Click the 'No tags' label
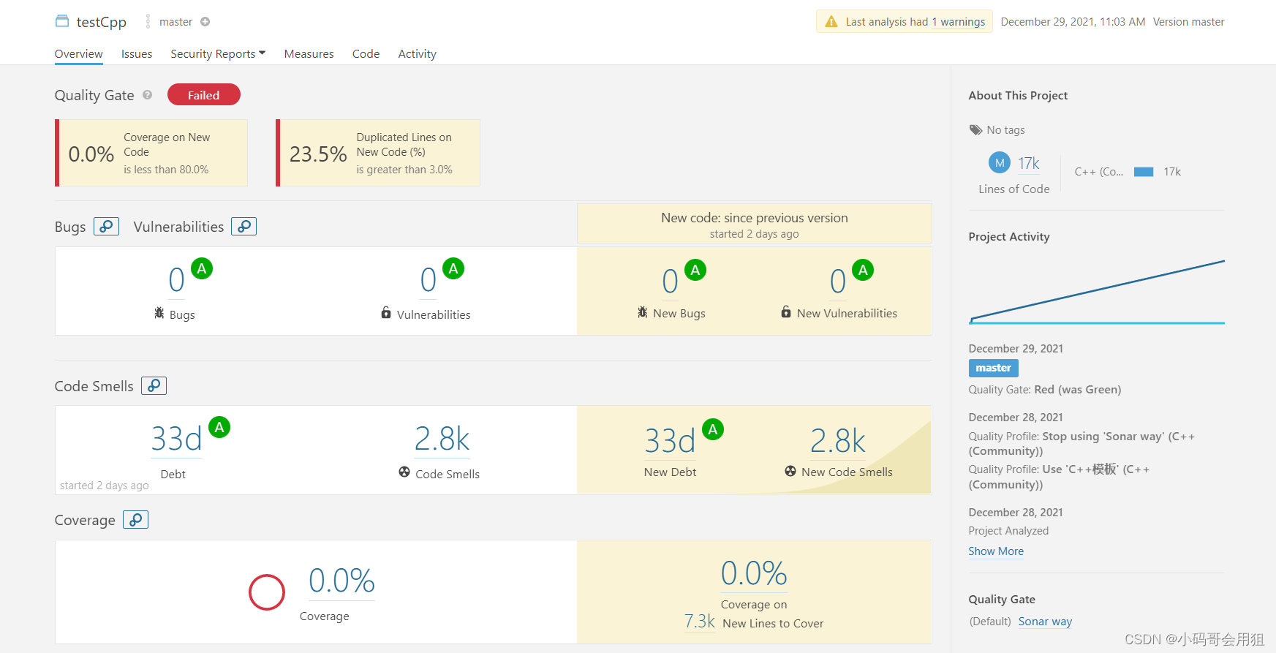Screen dimensions: 1276x653 (x=1005, y=130)
